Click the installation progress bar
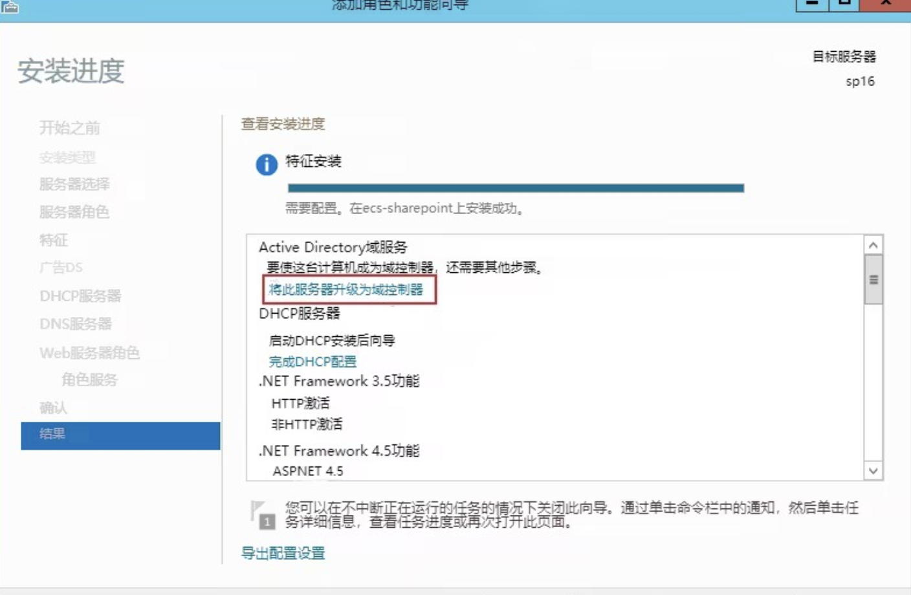The image size is (911, 595). 515,188
